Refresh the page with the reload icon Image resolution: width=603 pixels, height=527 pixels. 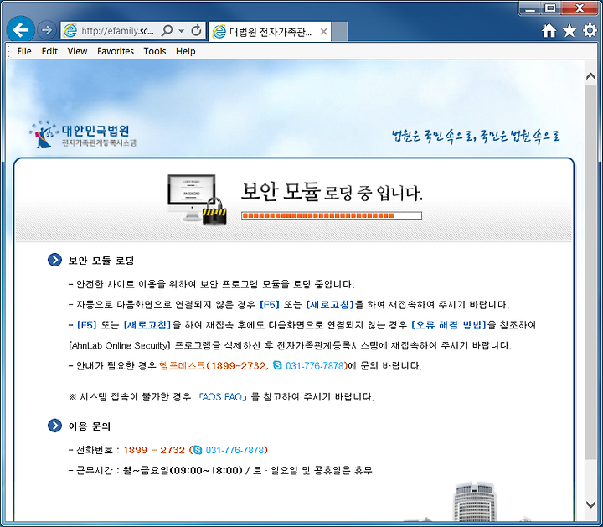[x=196, y=30]
